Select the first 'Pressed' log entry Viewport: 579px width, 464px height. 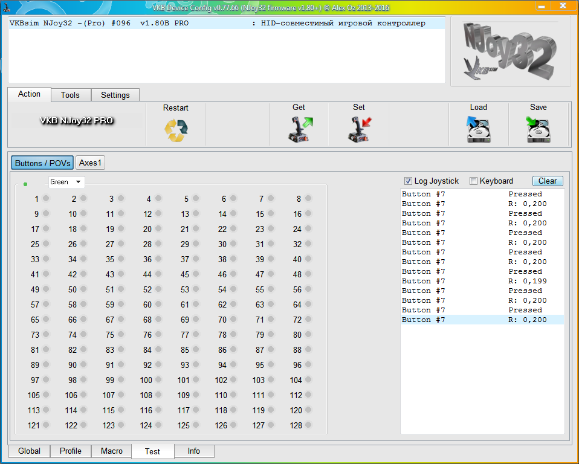pyautogui.click(x=482, y=194)
